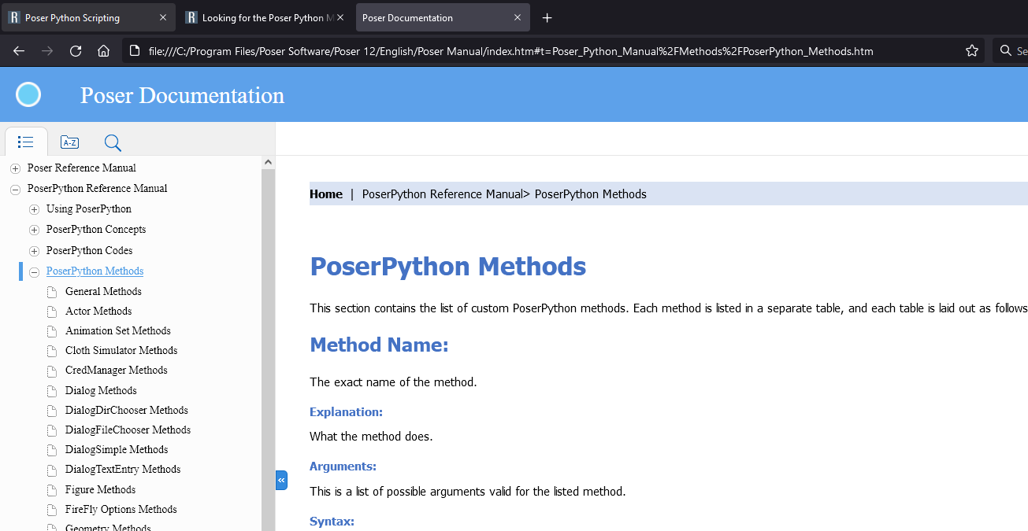This screenshot has height=531, width=1028.
Task: Expand the PoserPython Codes node
Action: coord(34,251)
